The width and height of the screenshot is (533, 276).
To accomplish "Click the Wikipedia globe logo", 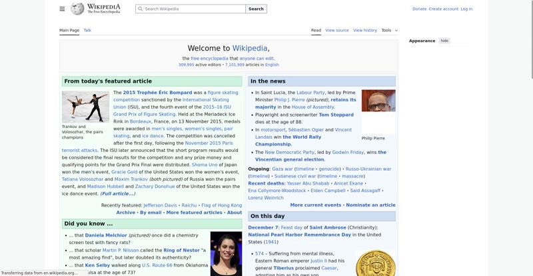I will point(78,9).
